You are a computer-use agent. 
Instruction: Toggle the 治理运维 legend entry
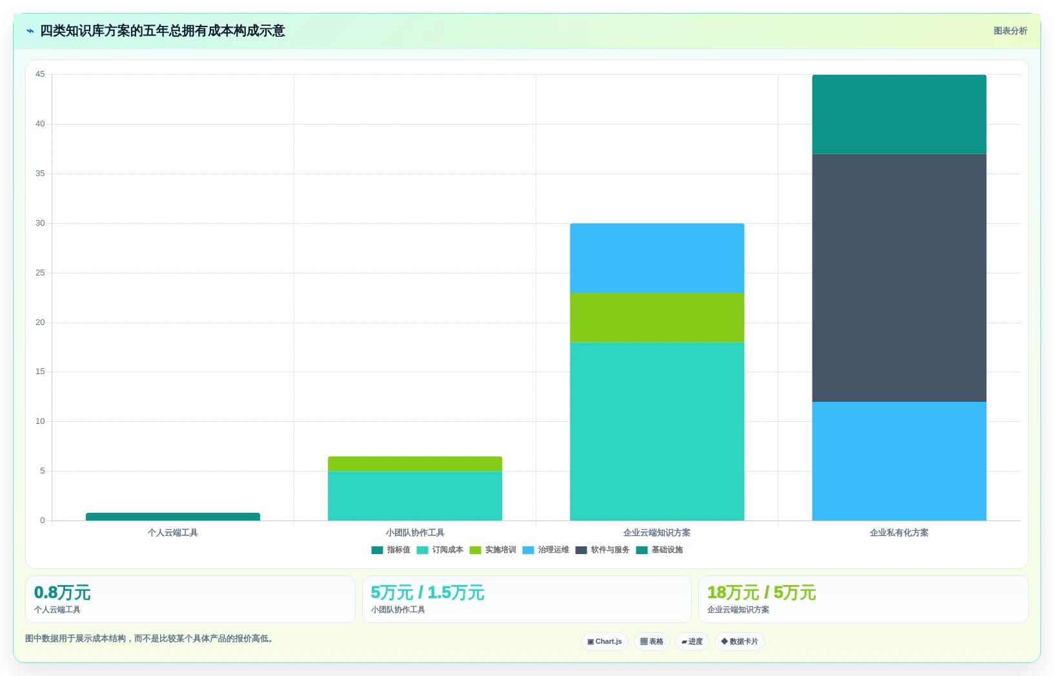coord(546,550)
